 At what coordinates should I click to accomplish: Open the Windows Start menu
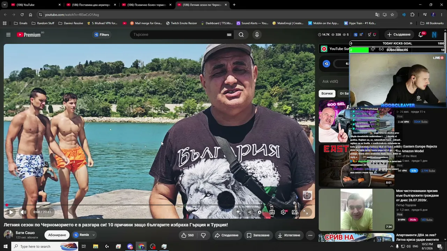[x=5, y=246]
